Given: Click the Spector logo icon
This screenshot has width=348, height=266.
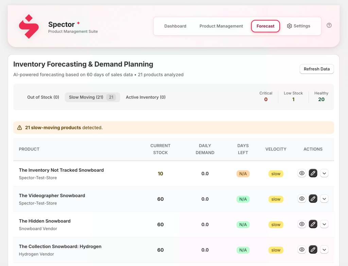Looking at the screenshot, I should 29,26.
